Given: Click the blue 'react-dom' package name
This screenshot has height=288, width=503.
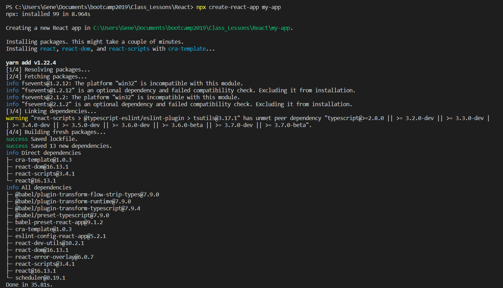Looking at the screenshot, I should (x=76, y=49).
